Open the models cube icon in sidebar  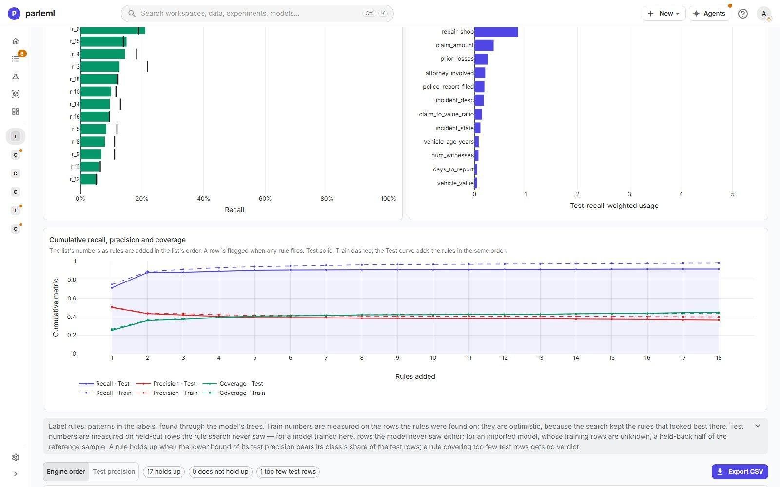(16, 94)
